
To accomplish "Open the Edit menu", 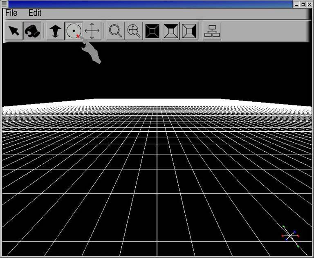I will tap(35, 13).
